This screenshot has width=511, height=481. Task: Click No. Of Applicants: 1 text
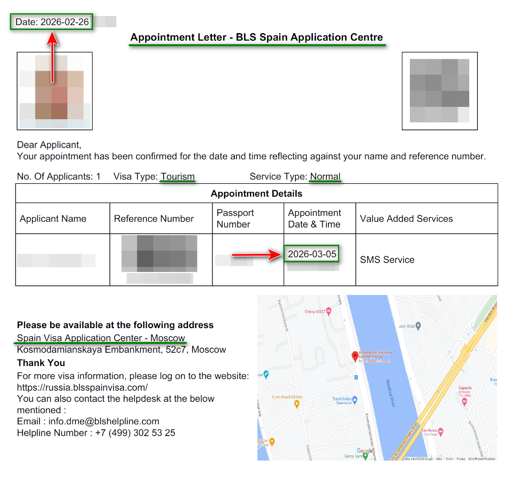pyautogui.click(x=59, y=176)
